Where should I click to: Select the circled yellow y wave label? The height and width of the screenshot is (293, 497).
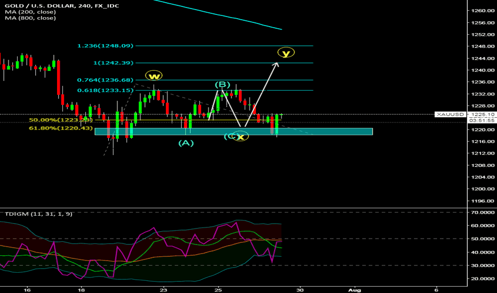(286, 53)
